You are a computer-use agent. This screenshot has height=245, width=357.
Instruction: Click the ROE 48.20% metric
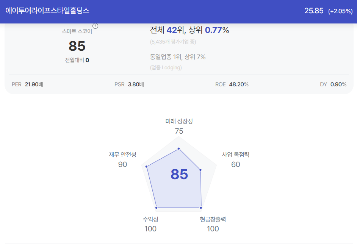(232, 84)
